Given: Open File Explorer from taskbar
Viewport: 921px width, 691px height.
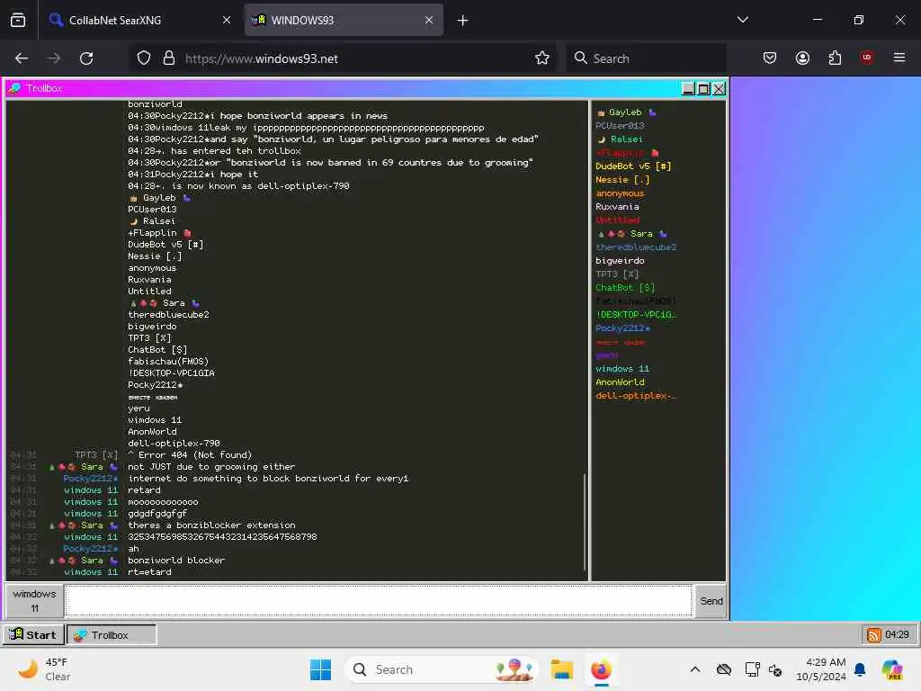Looking at the screenshot, I should click(561, 669).
